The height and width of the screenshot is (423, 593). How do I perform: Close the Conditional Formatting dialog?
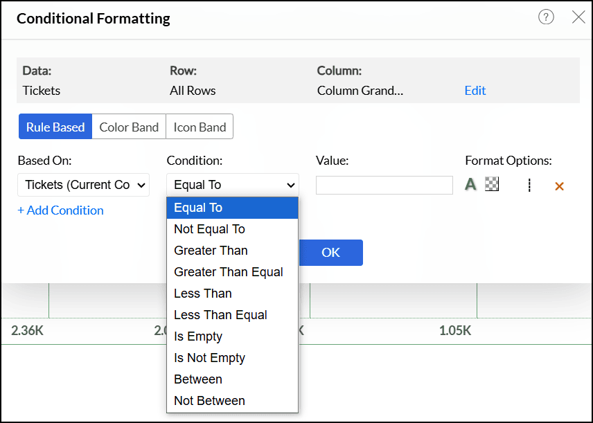tap(578, 17)
